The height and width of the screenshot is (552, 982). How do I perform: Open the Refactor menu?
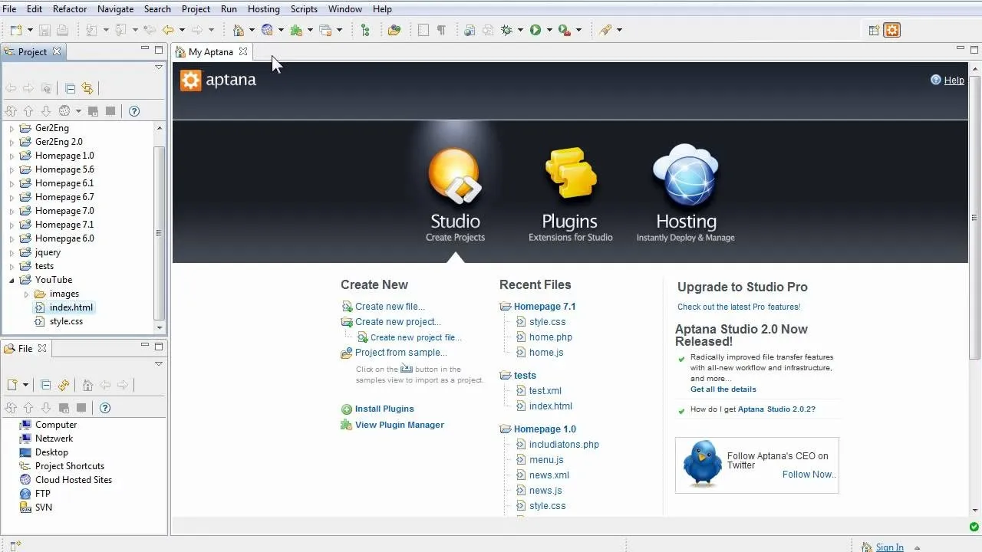click(70, 9)
